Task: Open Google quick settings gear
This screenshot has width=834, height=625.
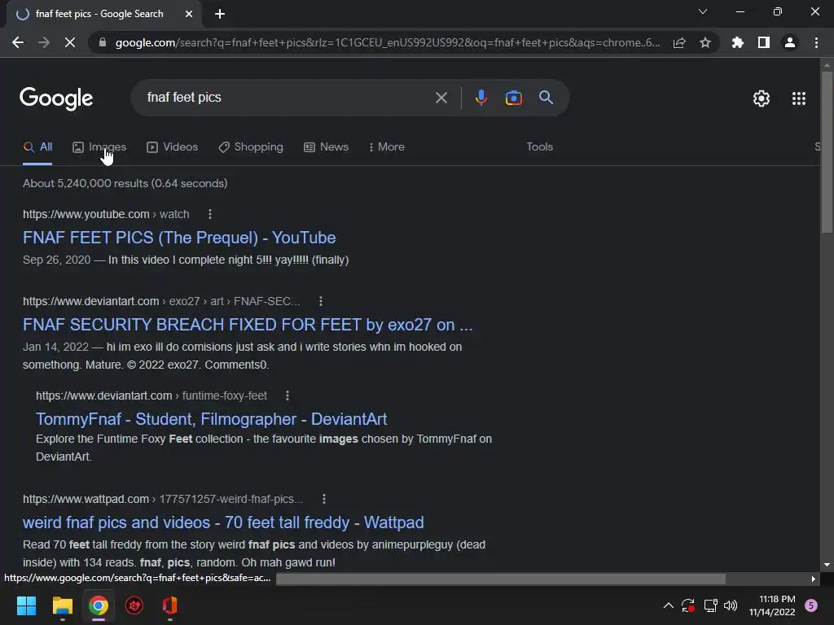Action: (762, 98)
